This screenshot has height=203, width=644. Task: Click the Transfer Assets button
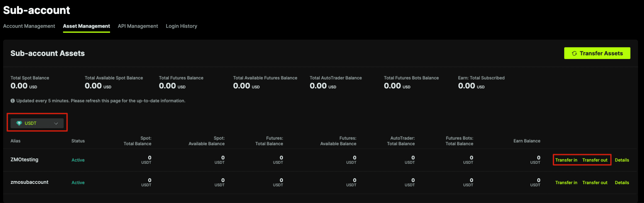coord(597,53)
